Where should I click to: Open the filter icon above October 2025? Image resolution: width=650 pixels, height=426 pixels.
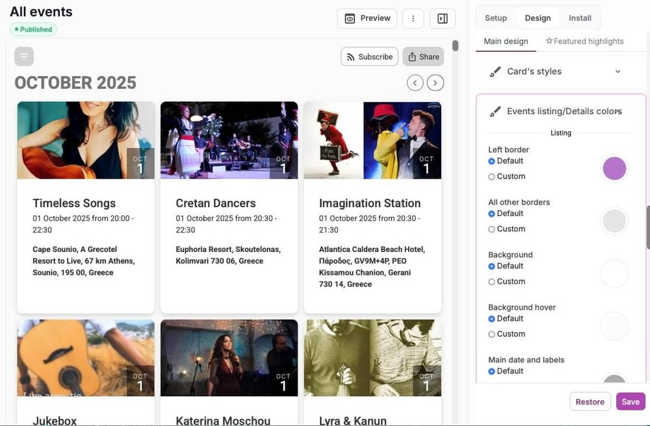(x=24, y=56)
